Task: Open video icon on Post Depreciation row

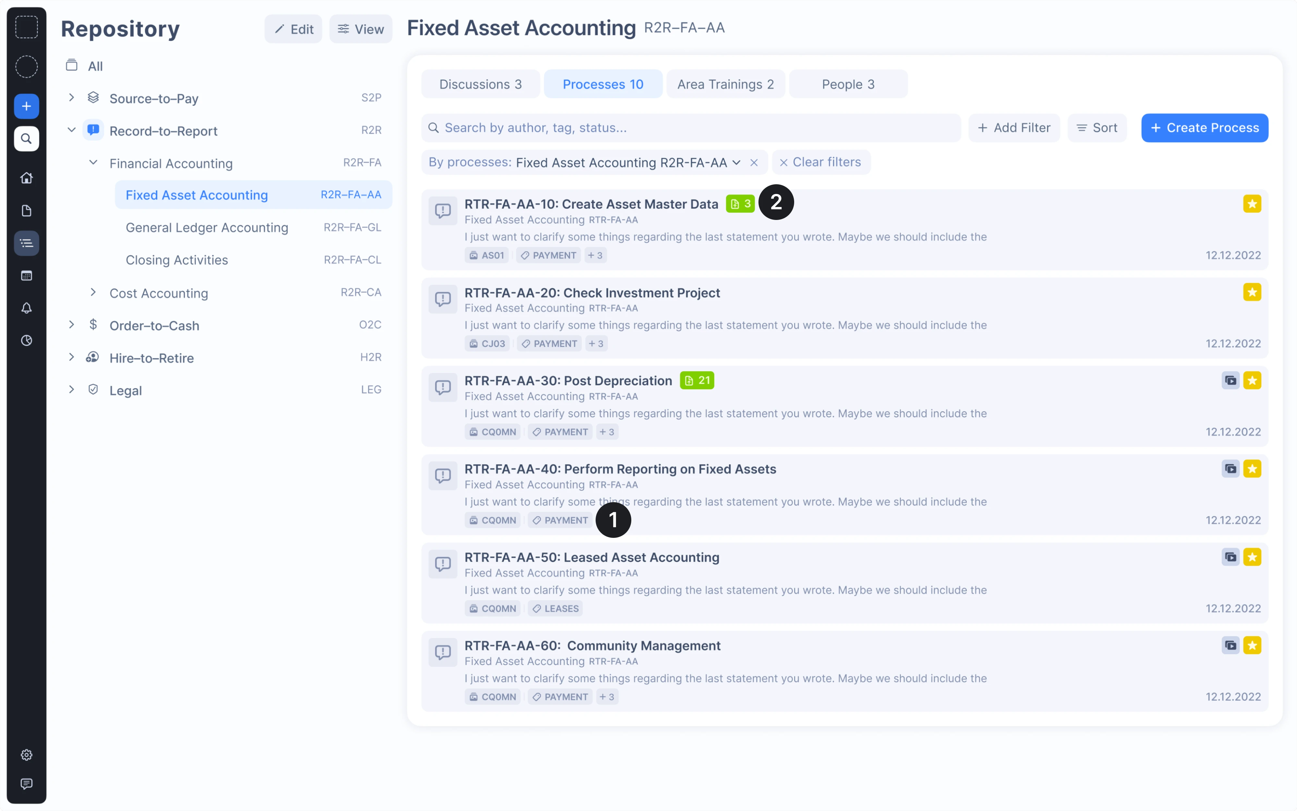Action: coord(1230,380)
